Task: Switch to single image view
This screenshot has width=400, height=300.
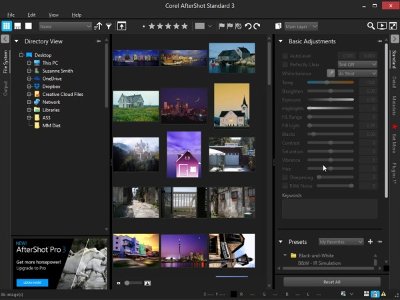Action: click(29, 26)
